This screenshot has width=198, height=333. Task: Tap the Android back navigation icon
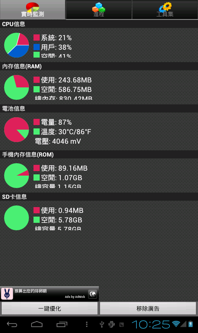[x=12, y=324]
